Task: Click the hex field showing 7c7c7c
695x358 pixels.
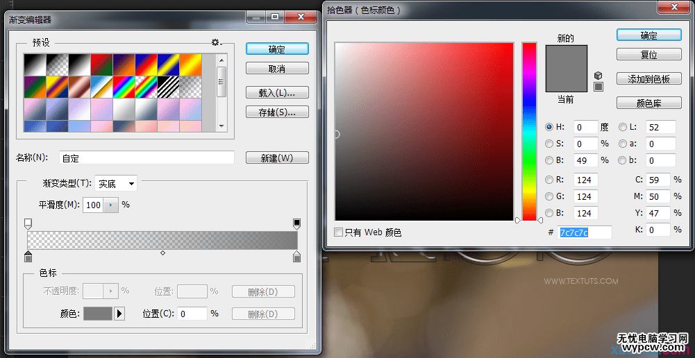Action: [585, 232]
